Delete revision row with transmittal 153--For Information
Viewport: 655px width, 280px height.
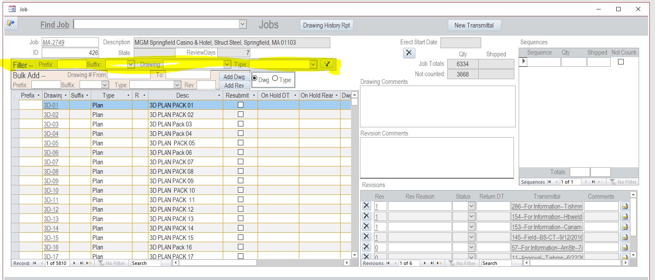[366, 227]
